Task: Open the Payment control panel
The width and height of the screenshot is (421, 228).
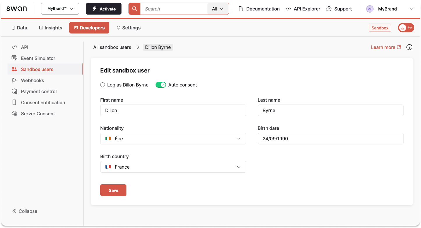Action: pos(38,91)
